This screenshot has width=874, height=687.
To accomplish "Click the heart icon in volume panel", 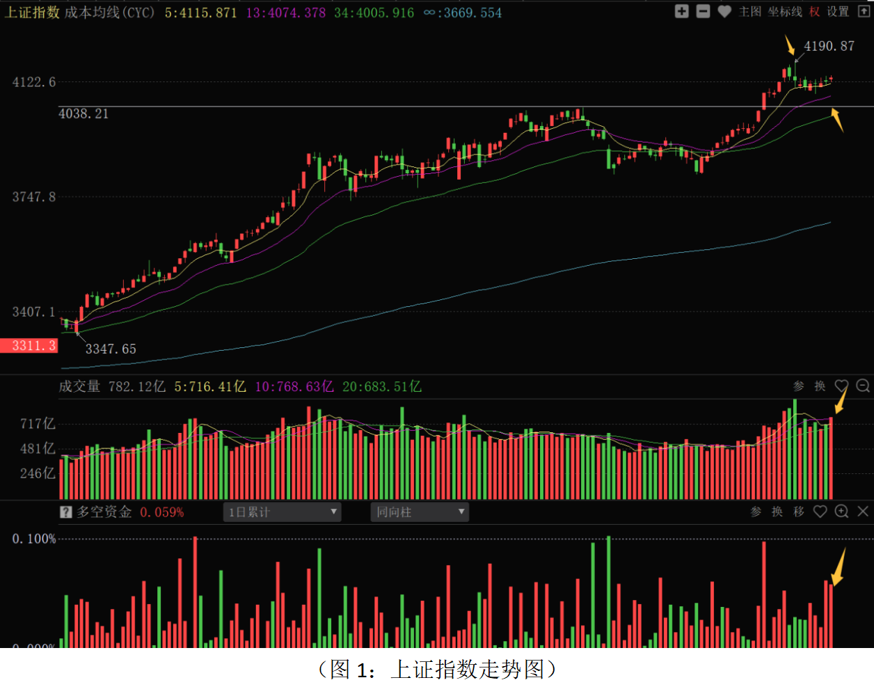I will 841,386.
